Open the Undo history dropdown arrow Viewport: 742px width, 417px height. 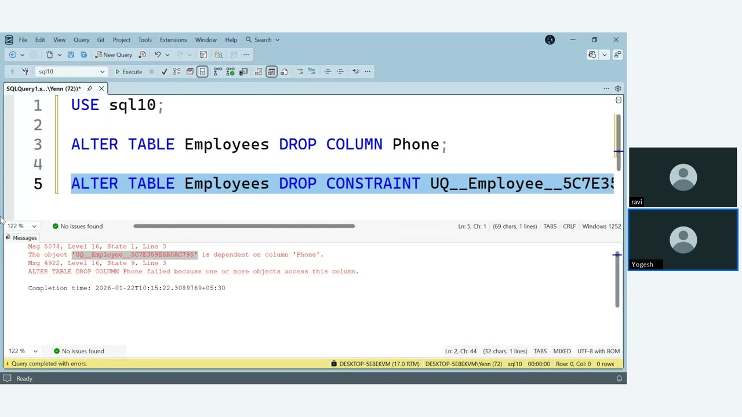167,54
